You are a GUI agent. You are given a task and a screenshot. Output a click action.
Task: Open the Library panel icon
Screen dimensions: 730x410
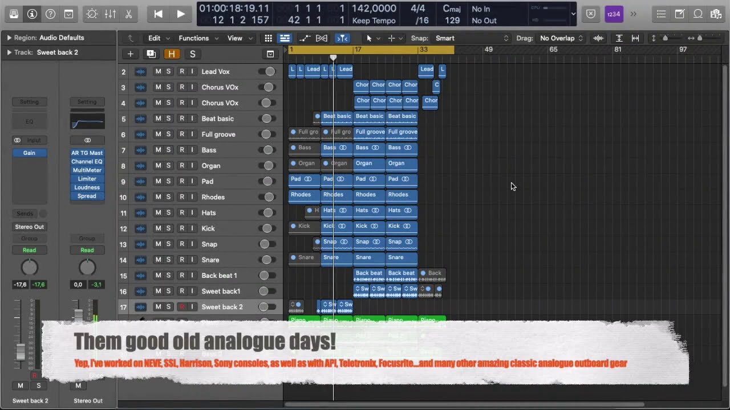[14, 14]
